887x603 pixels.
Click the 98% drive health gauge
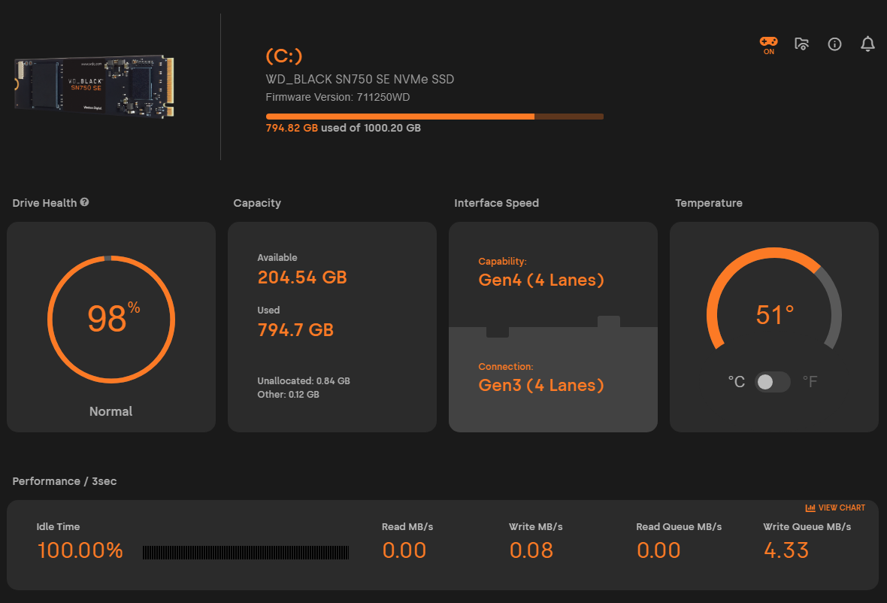pyautogui.click(x=111, y=320)
